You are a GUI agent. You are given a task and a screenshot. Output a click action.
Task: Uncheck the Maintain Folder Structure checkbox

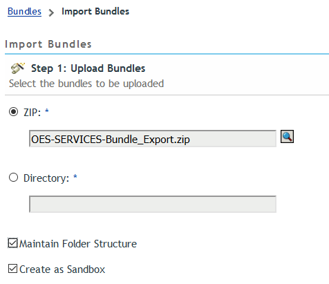12,243
